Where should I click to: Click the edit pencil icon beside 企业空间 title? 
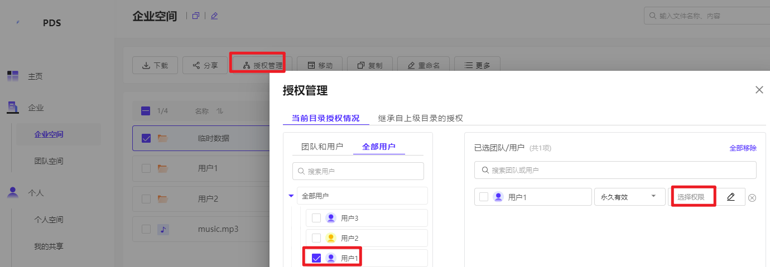(x=214, y=16)
